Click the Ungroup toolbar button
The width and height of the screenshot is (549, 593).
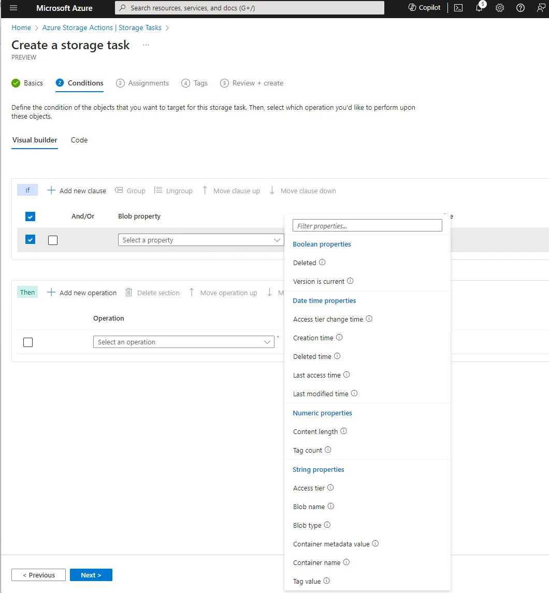click(x=174, y=191)
